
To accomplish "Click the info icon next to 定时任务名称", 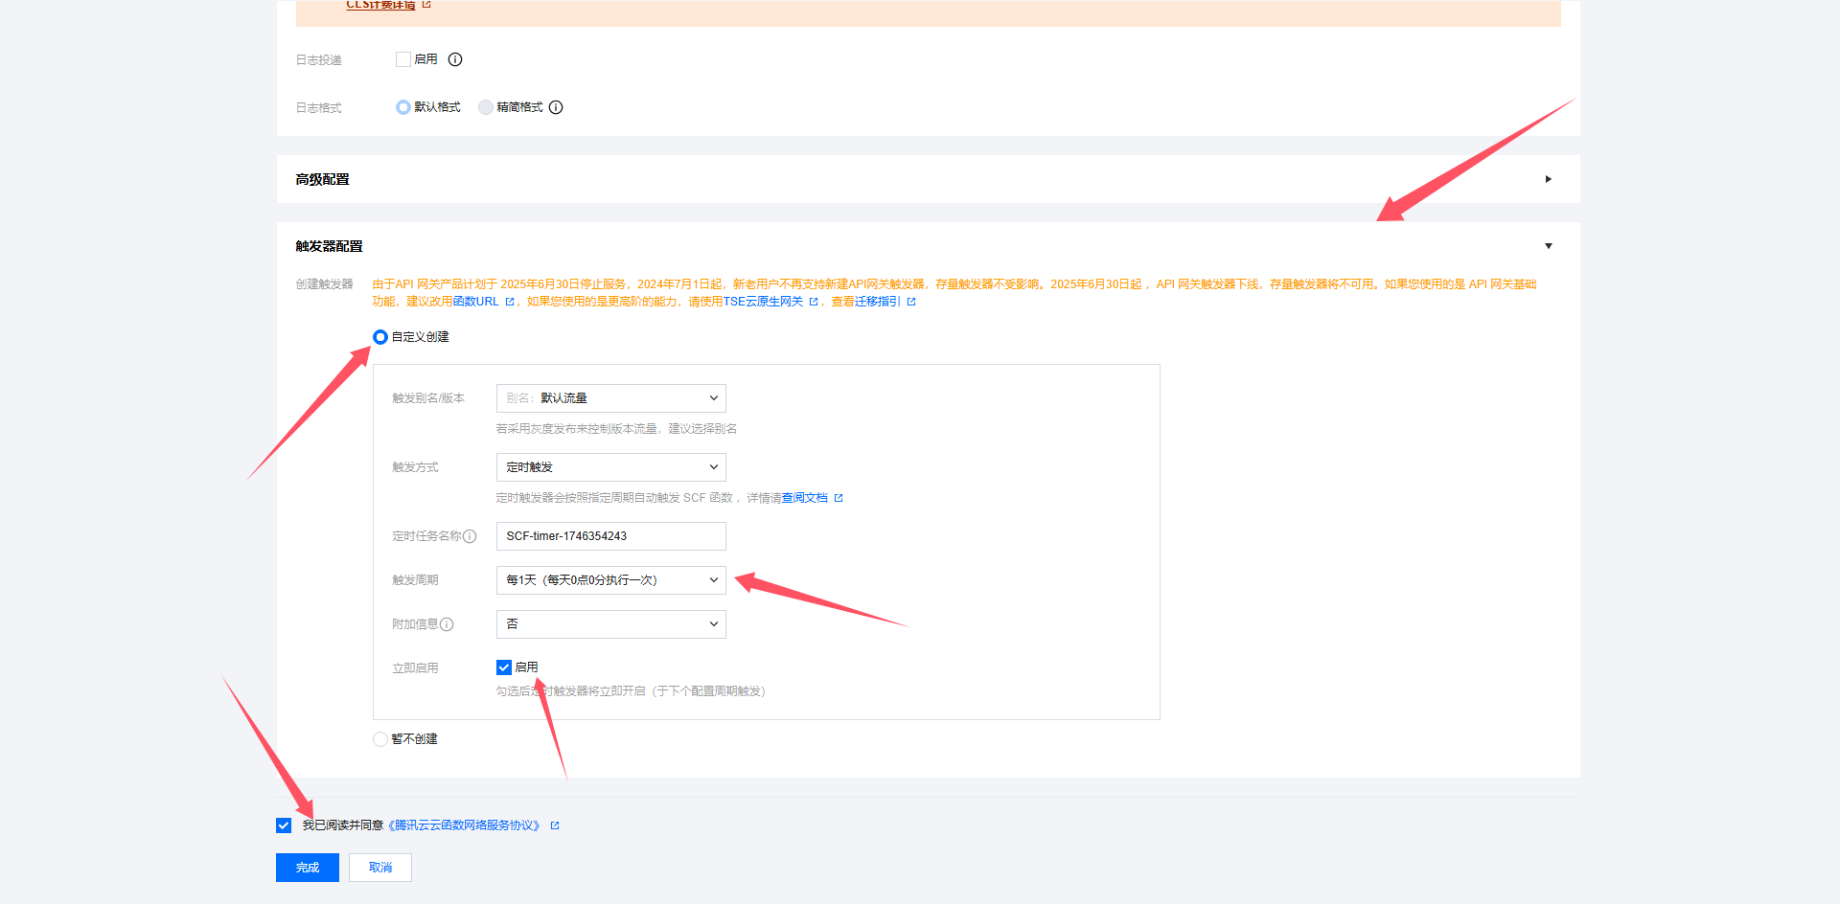I will tap(470, 536).
